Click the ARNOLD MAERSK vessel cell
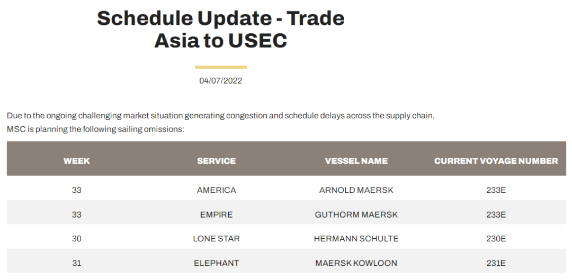Viewport: 572px width, 280px height. pyautogui.click(x=356, y=190)
